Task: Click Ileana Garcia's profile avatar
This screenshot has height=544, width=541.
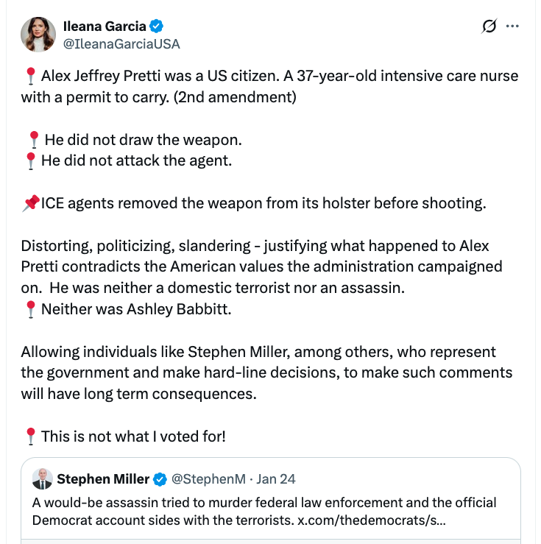Action: (38, 35)
